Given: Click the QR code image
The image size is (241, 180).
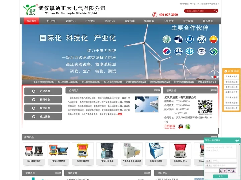Looking at the screenshot, I should pyautogui.click(x=205, y=107).
